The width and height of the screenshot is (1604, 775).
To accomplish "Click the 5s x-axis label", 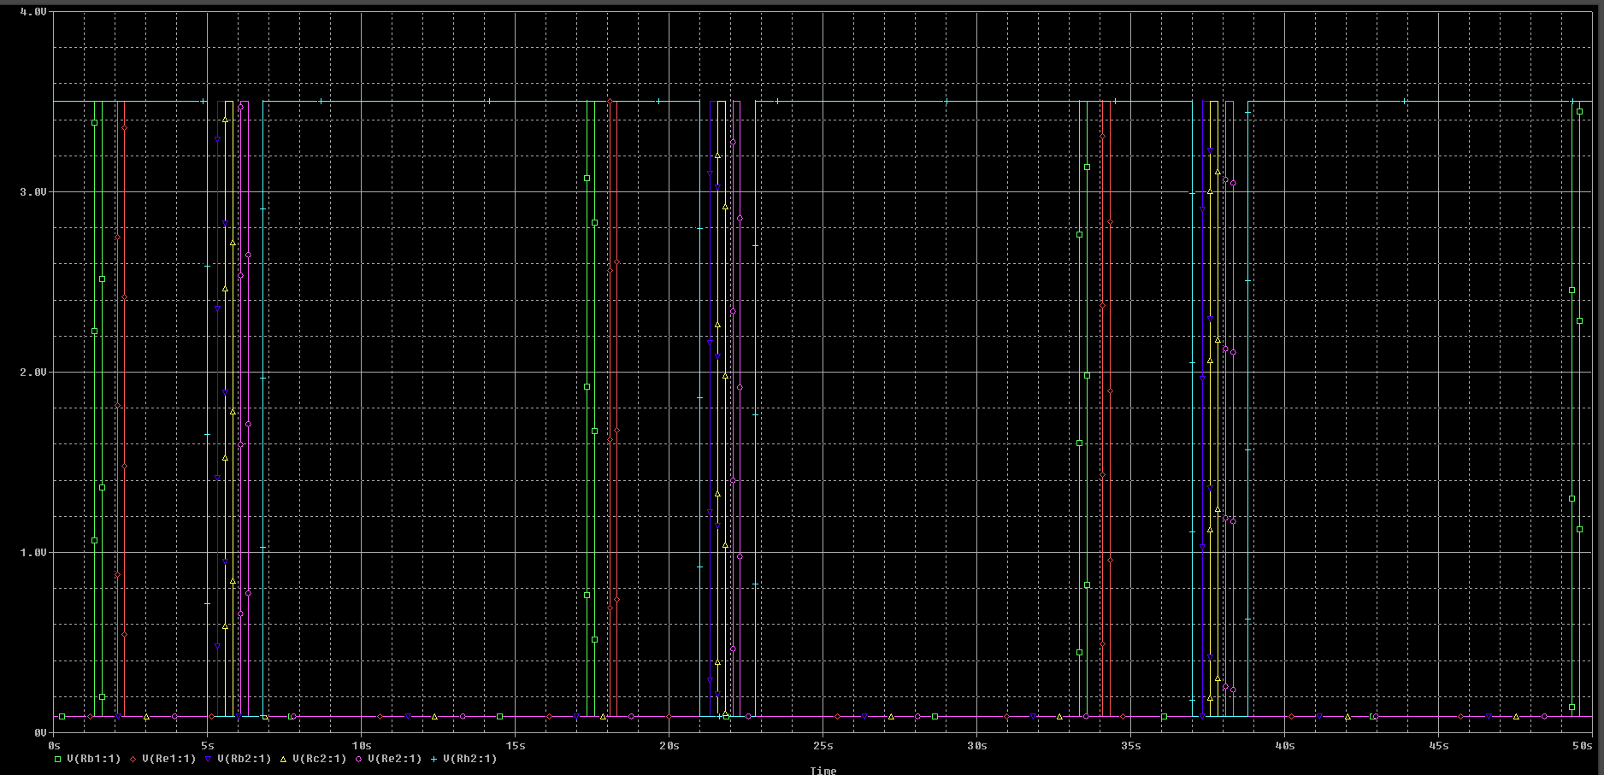I will click(x=208, y=746).
